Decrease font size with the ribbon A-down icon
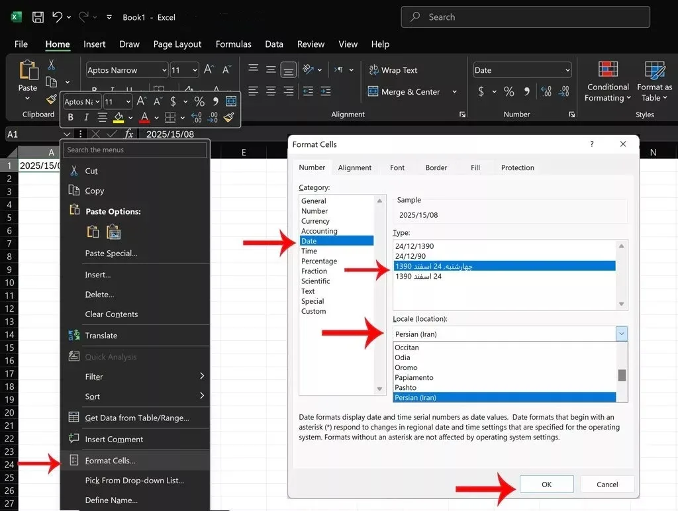Screen dimensions: 678x511 (x=226, y=70)
